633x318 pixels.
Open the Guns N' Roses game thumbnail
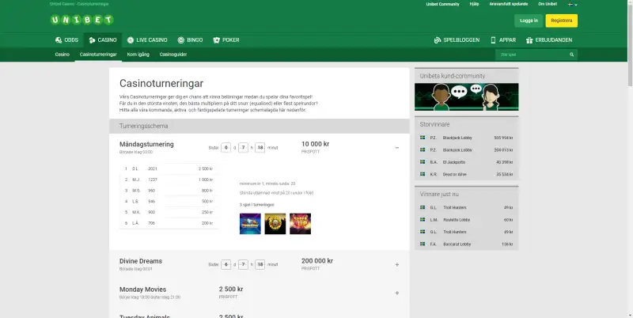[x=275, y=224]
